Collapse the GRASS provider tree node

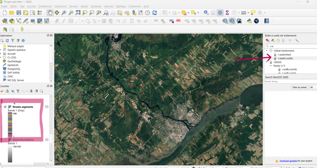[x=267, y=62]
